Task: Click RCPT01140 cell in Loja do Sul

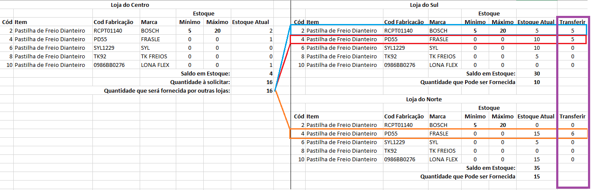Action: pyautogui.click(x=398, y=30)
